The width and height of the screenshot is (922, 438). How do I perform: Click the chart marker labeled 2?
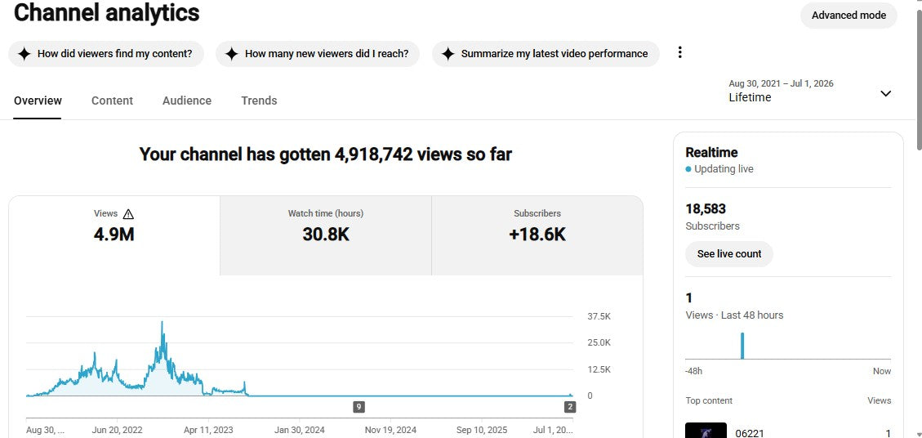click(569, 407)
